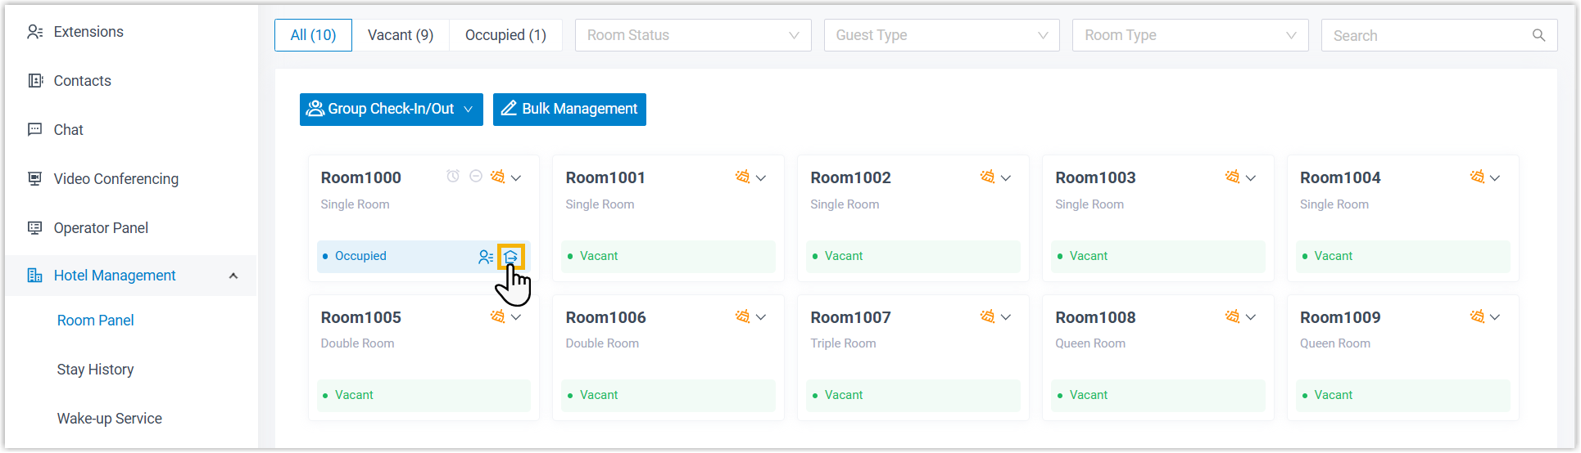Image resolution: width=1581 pixels, height=453 pixels.
Task: Open the Group Check-In/Out button menu
Action: click(x=391, y=109)
